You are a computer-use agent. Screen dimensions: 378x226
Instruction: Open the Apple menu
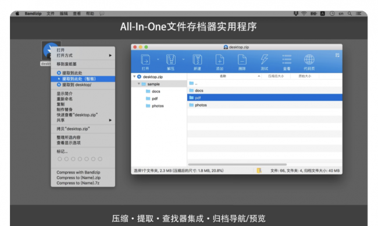coord(17,13)
